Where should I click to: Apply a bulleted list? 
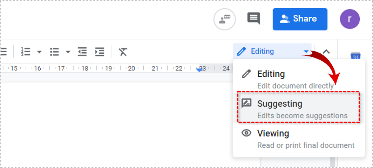pos(54,52)
